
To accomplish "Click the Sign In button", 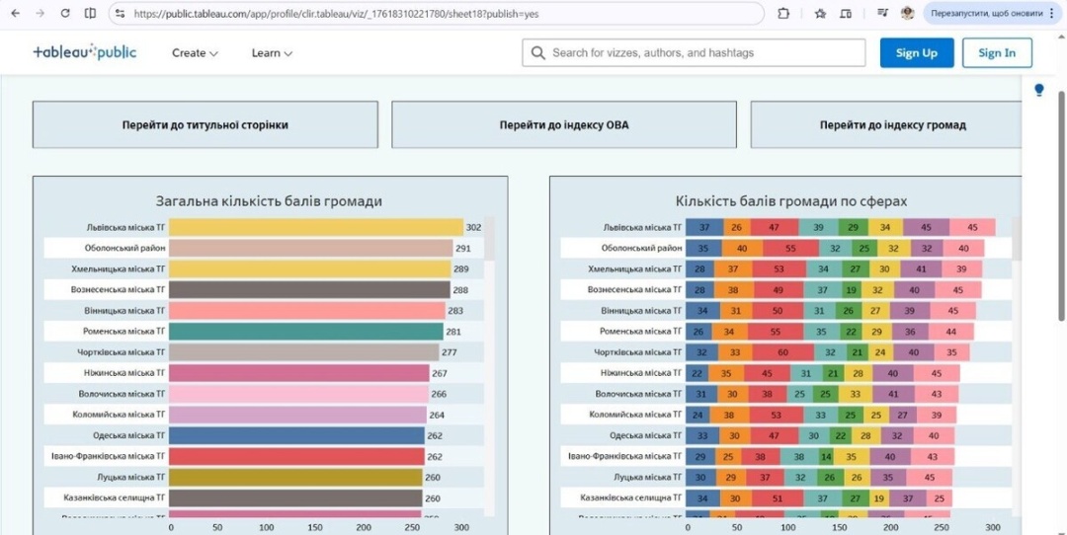I will click(x=997, y=53).
